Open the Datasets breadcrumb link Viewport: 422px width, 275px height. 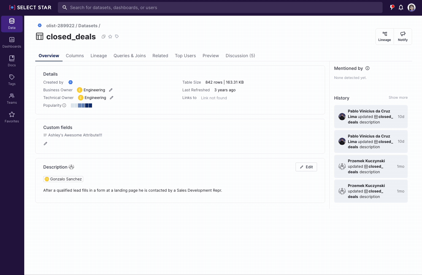pos(88,26)
